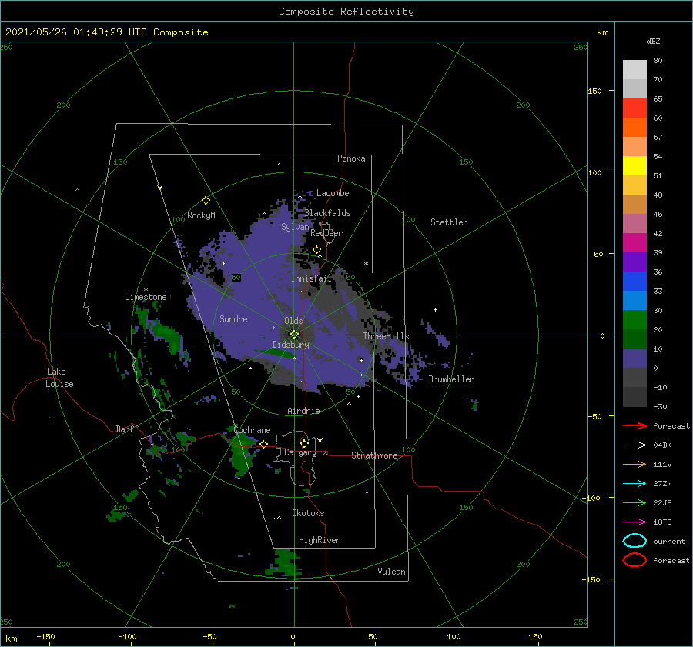Click the red forecast ellipse icon

(x=634, y=560)
